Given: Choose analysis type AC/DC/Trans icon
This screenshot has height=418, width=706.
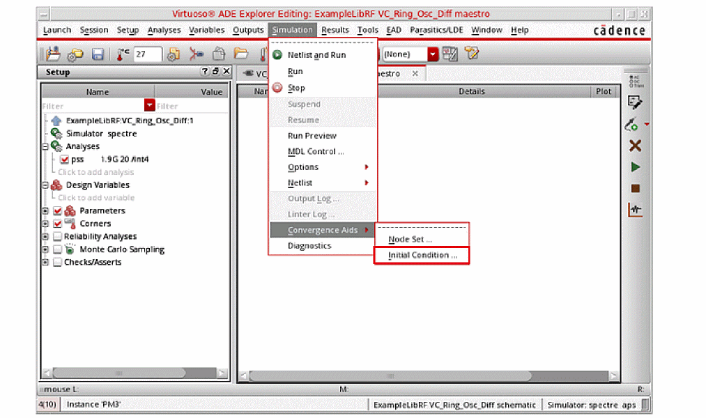Looking at the screenshot, I should point(636,81).
